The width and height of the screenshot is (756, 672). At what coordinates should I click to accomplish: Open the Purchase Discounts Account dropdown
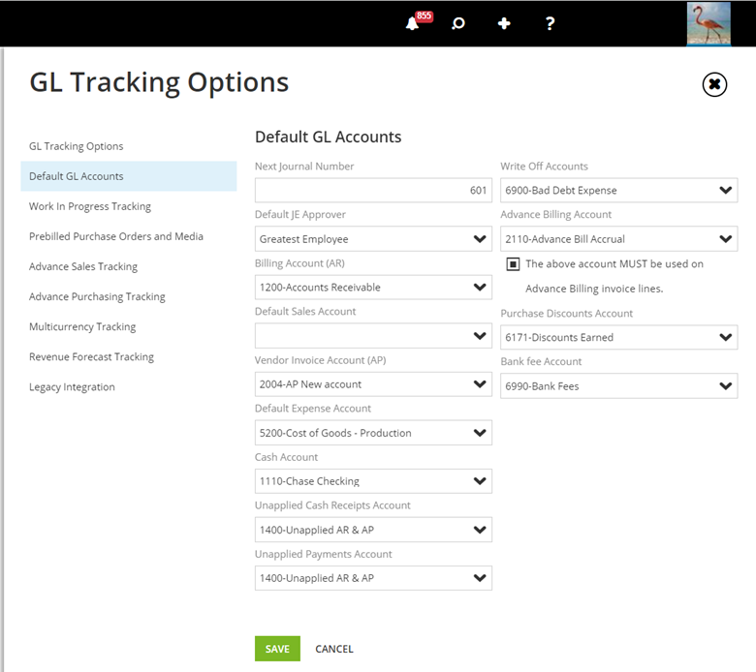[x=618, y=338]
